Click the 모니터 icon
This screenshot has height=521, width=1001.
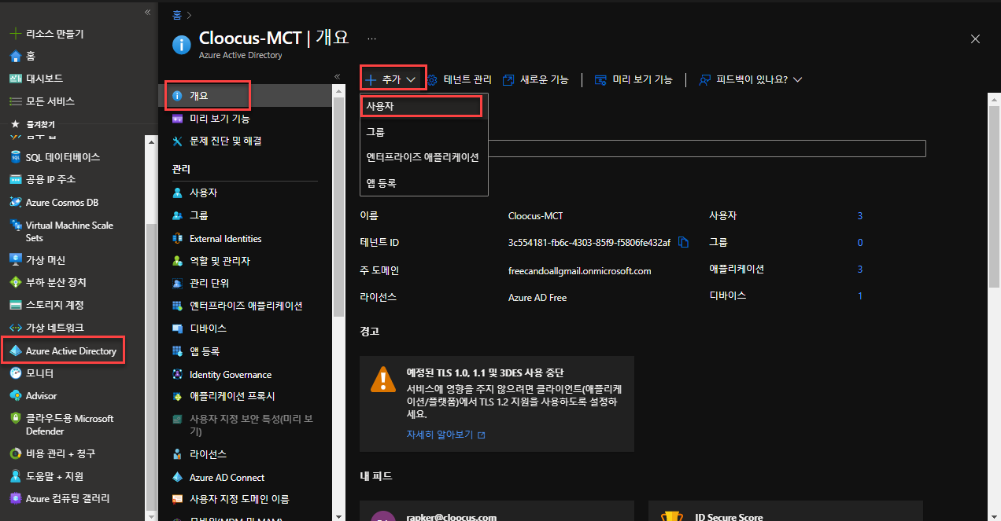tap(15, 373)
